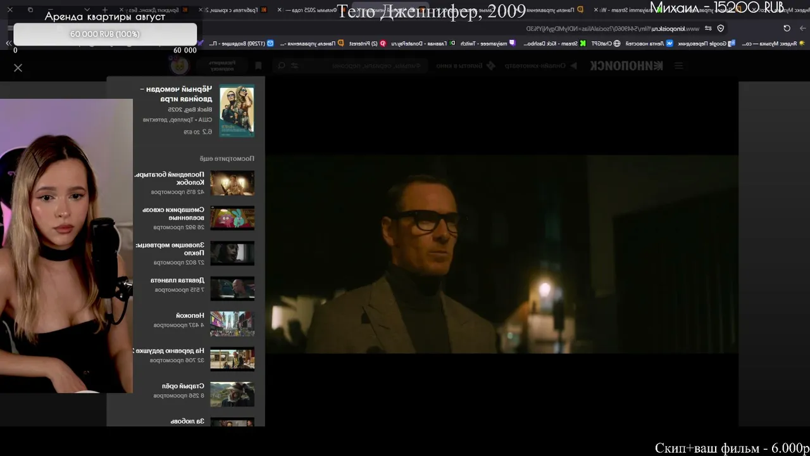
Task: Open the maiyameee - Twitch bookmark
Action: click(x=489, y=43)
